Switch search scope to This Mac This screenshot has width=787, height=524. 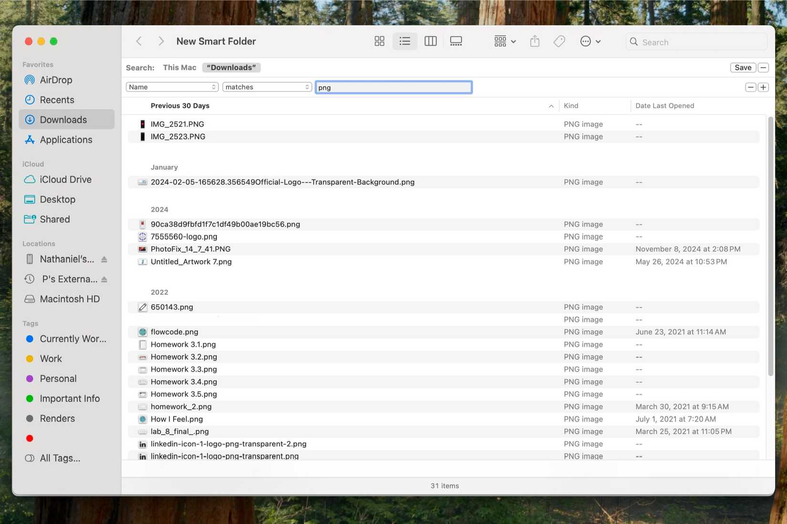click(179, 67)
